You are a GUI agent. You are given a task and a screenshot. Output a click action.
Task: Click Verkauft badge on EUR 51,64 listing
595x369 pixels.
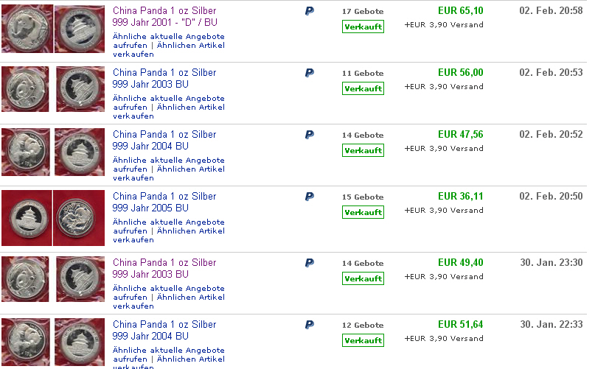coord(363,340)
